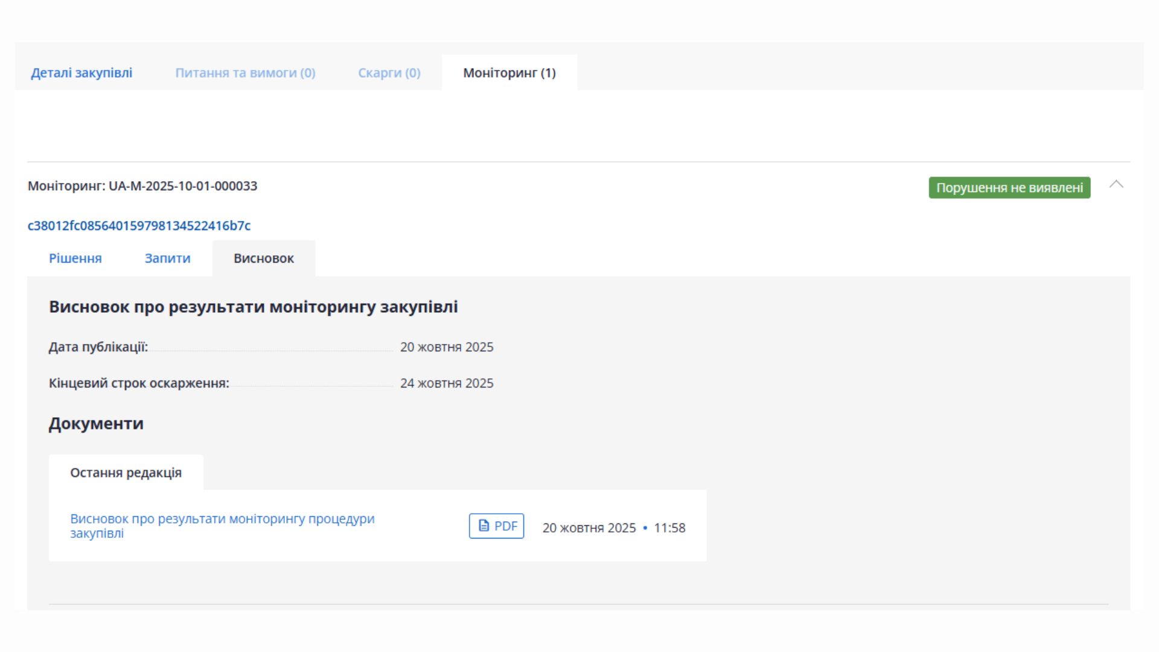1159x652 pixels.
Task: Click the green Порушення не виявлені badge
Action: [1009, 188]
